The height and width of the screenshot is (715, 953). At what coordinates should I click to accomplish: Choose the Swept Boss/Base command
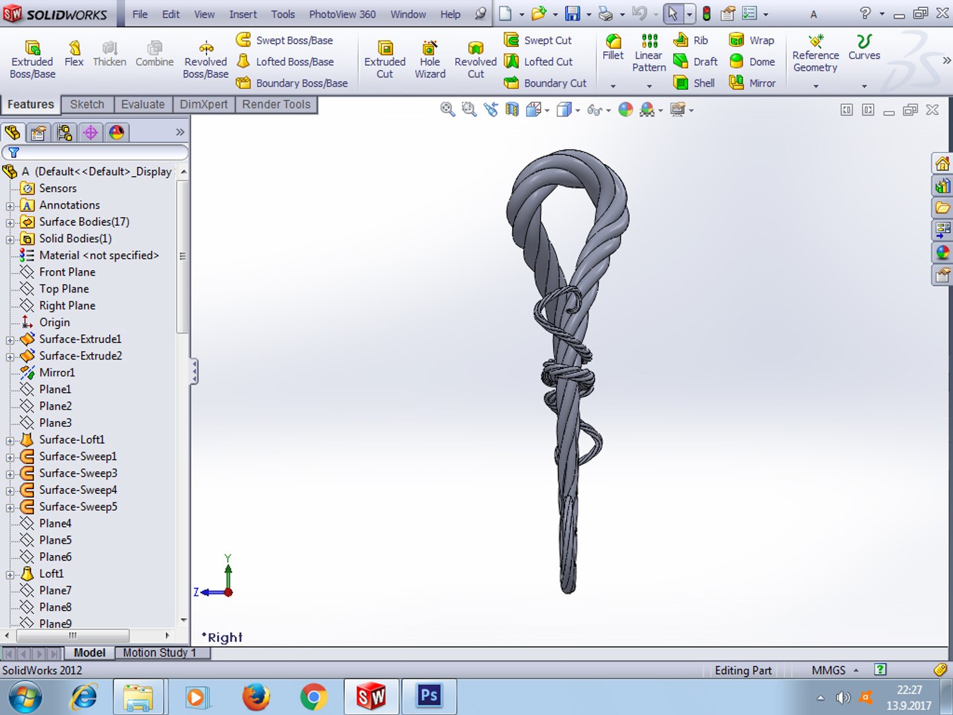coord(285,40)
